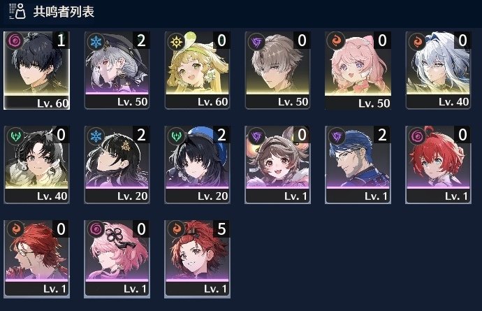Click the fire icon on red-haired glasses character
Screen dimensions: 482x311
click(x=15, y=229)
